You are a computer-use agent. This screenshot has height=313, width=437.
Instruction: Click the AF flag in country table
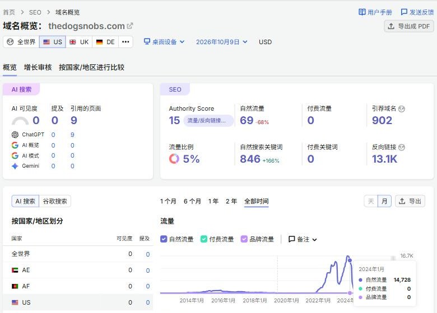[x=15, y=286]
